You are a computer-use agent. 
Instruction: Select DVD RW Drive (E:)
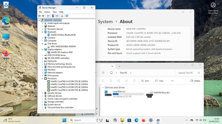[x=158, y=94]
